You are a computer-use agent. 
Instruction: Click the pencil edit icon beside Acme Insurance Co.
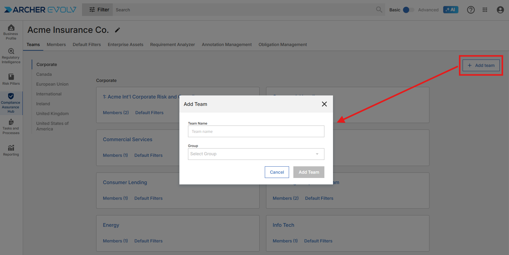click(117, 30)
